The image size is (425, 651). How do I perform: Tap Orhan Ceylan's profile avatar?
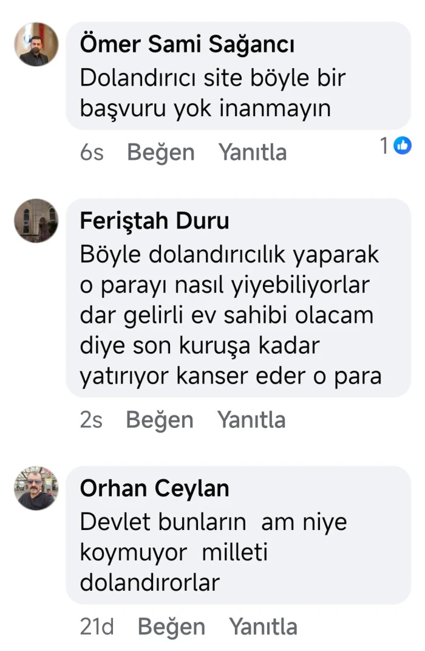click(x=36, y=488)
